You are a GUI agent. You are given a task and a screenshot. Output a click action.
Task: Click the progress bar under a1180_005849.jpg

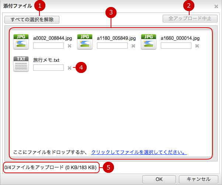coord(112,46)
